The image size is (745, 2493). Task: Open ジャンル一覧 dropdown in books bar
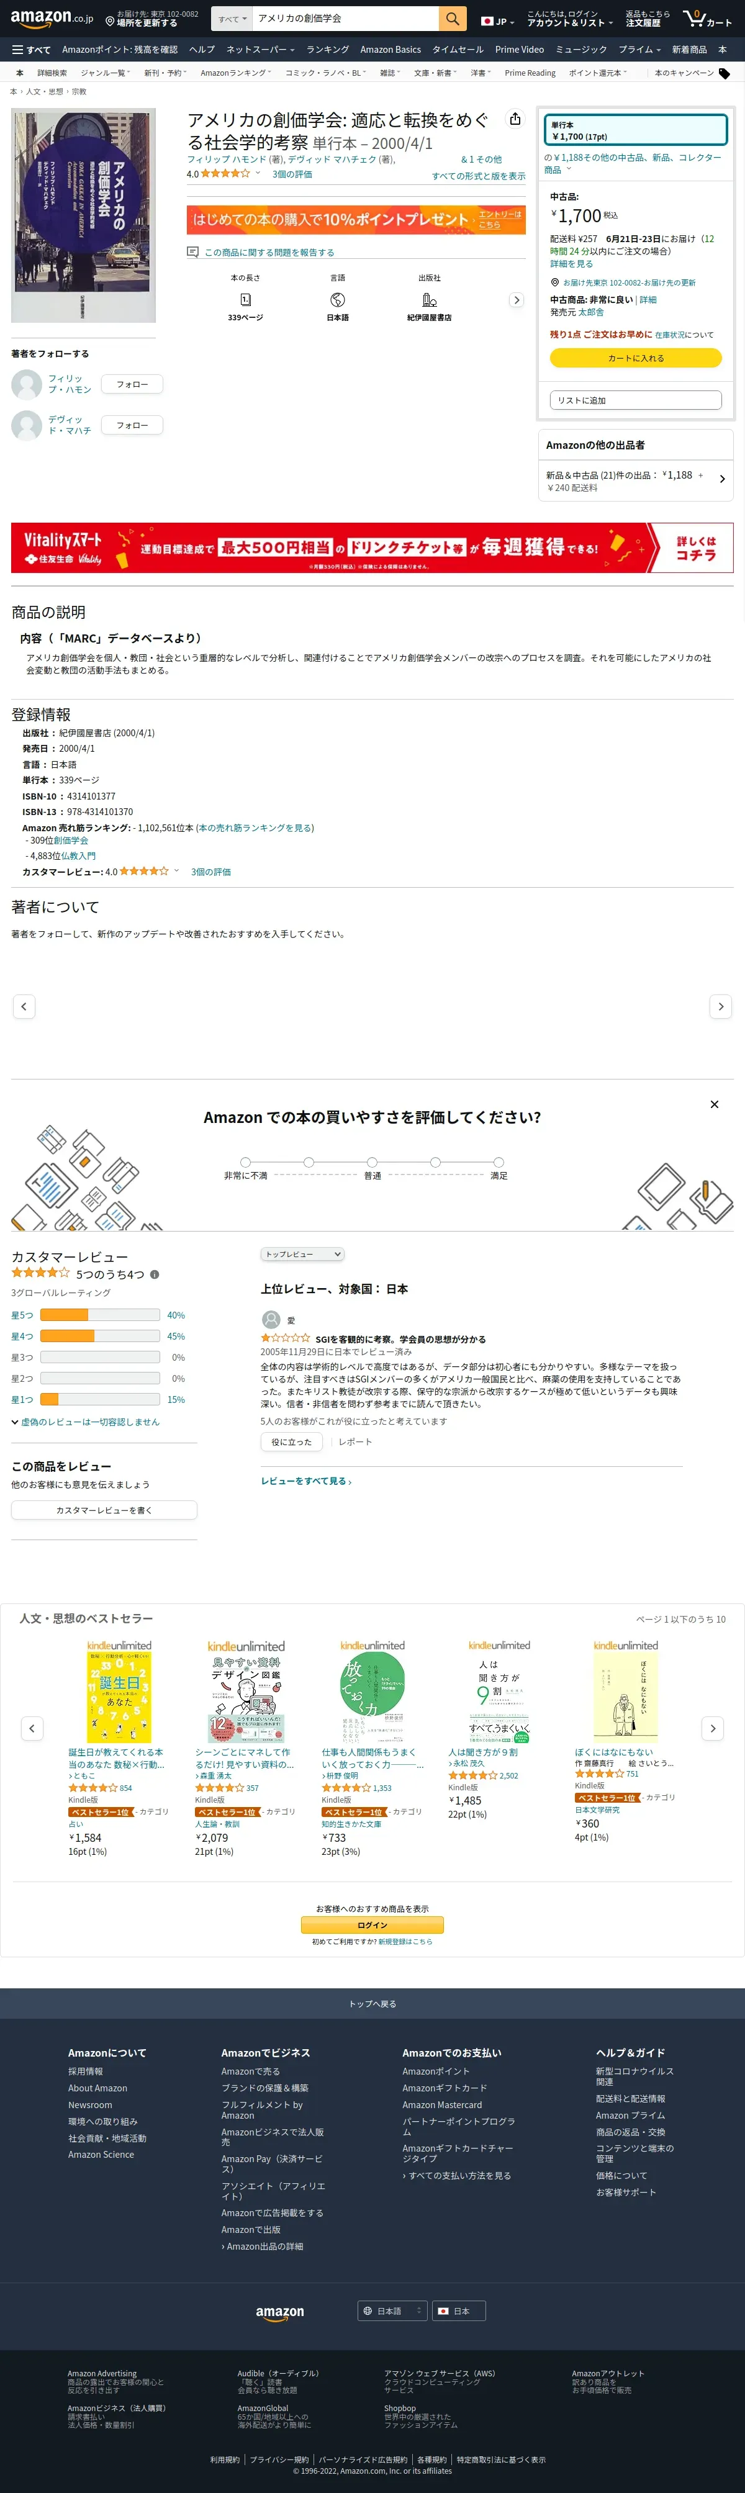(104, 73)
